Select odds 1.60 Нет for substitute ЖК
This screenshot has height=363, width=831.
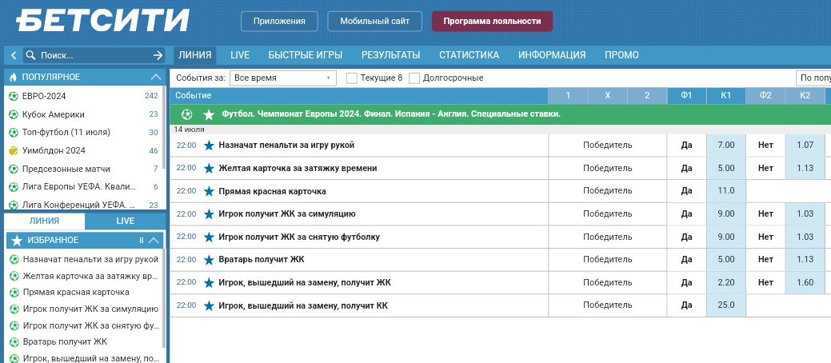click(x=805, y=282)
